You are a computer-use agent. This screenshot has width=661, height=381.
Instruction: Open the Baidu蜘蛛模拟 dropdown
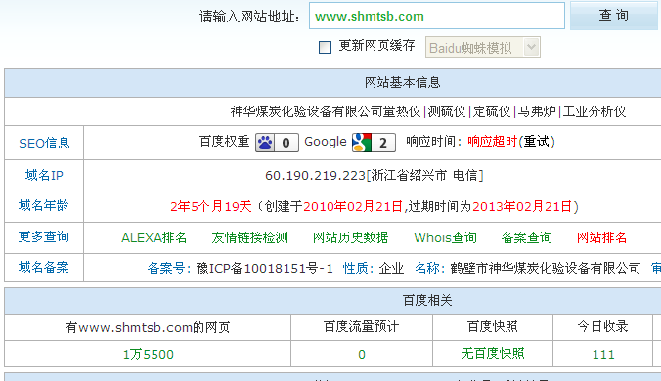tap(483, 47)
